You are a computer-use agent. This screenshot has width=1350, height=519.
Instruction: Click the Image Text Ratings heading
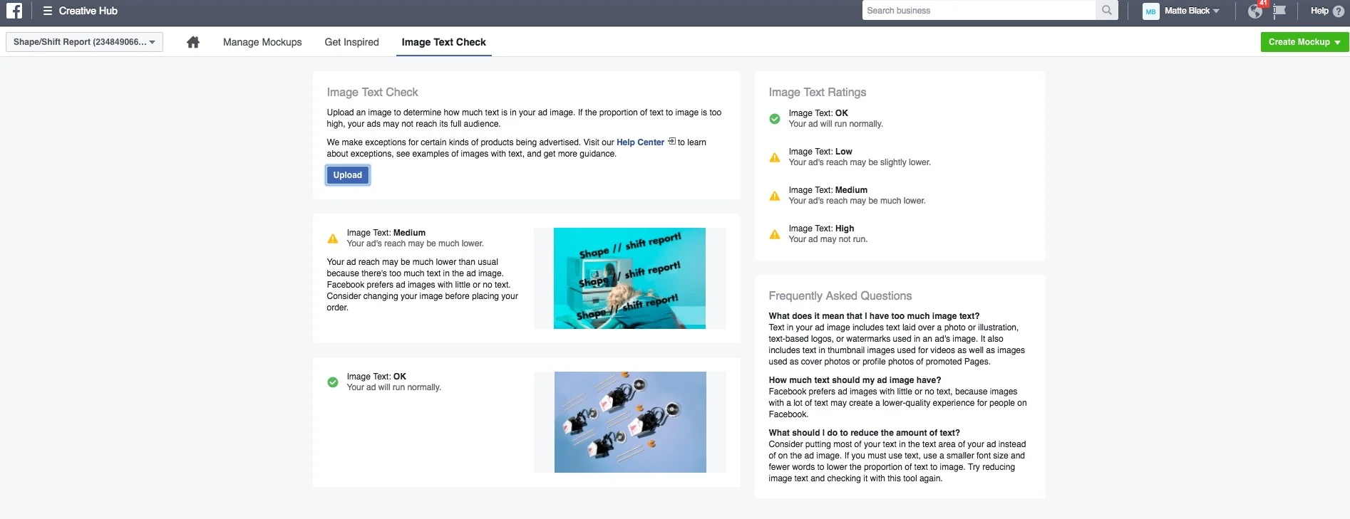pos(818,92)
